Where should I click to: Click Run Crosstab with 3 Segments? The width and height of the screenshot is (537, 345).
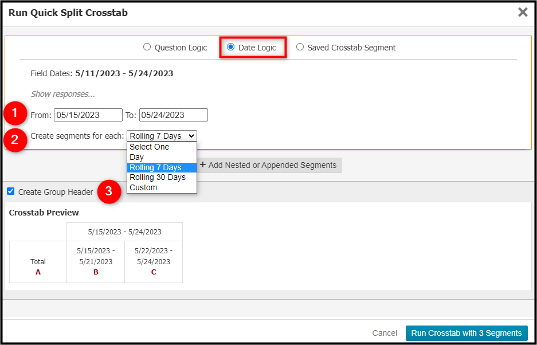click(467, 333)
